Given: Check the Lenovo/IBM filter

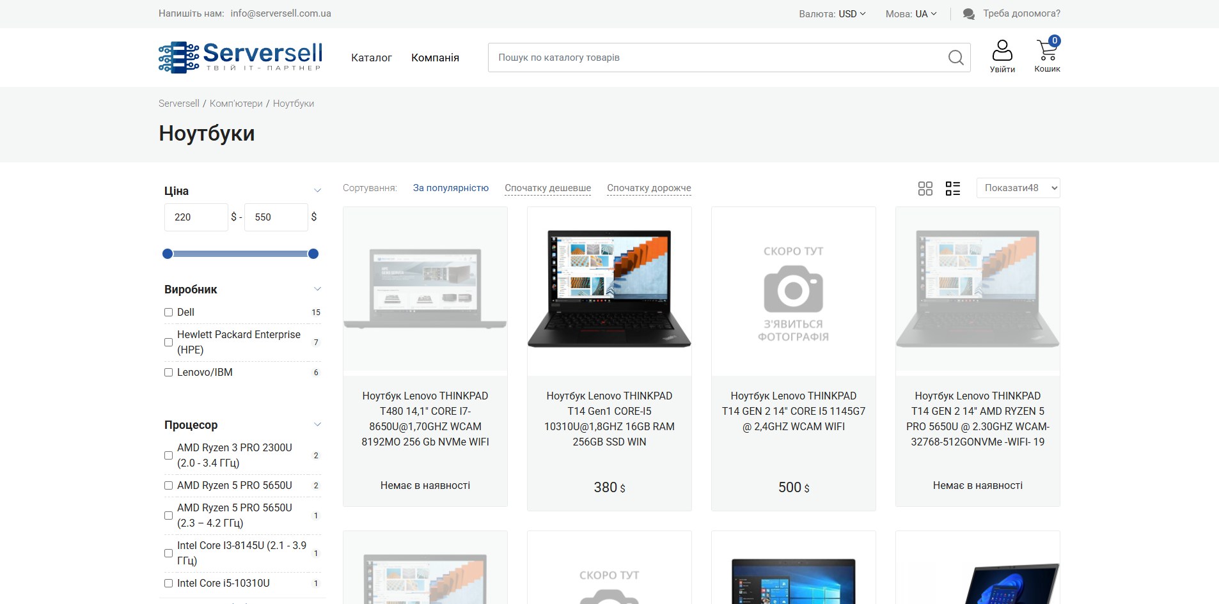Looking at the screenshot, I should coord(169,373).
